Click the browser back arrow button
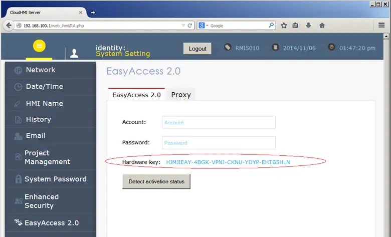 [9, 26]
